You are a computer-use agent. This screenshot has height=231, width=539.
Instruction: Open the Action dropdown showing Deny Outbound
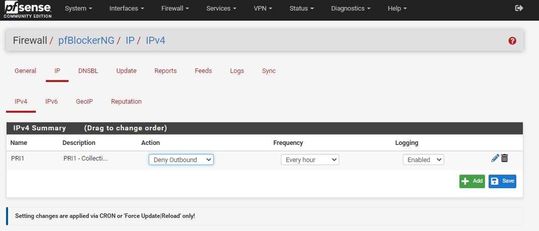181,160
